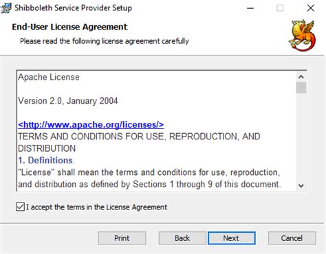This screenshot has width=326, height=254.
Task: Proceed with the Next button
Action: 232,238
